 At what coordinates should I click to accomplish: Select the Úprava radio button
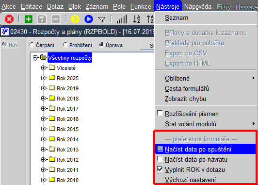pyautogui.click(x=102, y=45)
